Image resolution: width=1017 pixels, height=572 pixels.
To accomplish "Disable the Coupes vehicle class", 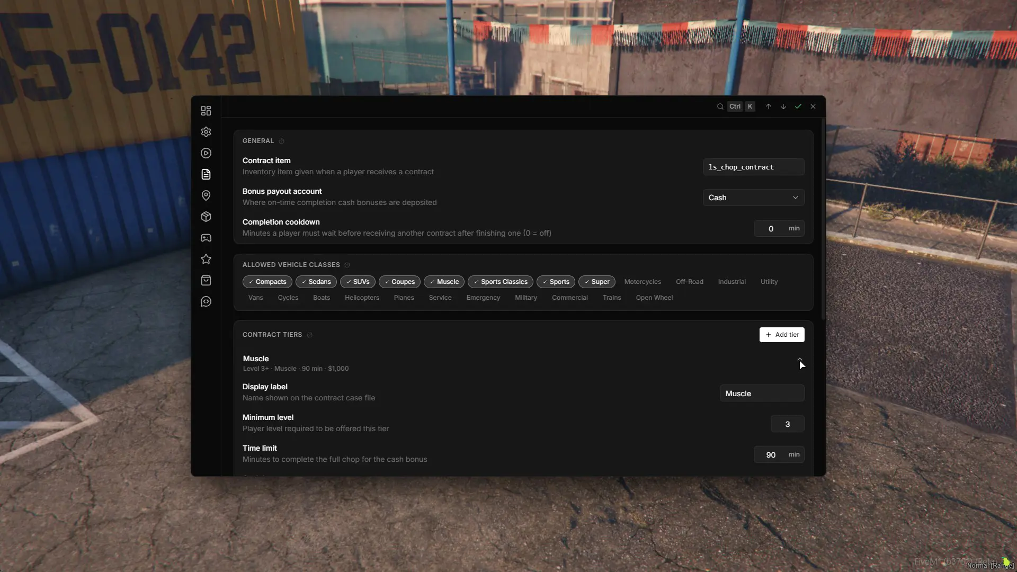I will click(x=399, y=282).
